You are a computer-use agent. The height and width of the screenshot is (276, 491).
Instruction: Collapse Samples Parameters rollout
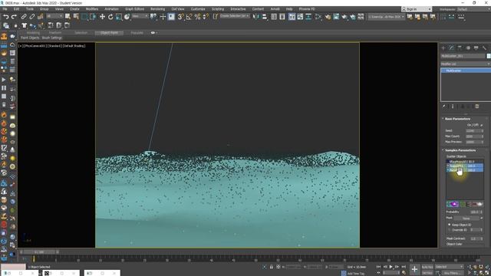pos(460,150)
